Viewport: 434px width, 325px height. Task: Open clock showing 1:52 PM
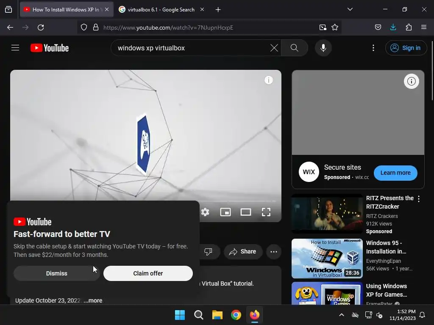[x=403, y=315]
